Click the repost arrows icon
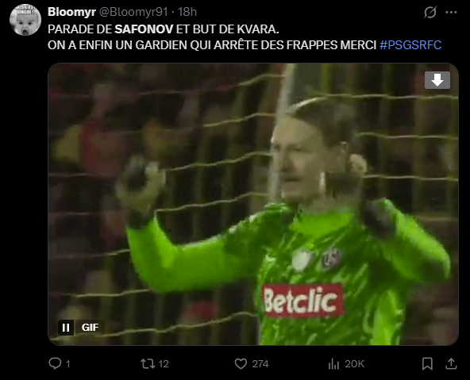 [x=148, y=364]
